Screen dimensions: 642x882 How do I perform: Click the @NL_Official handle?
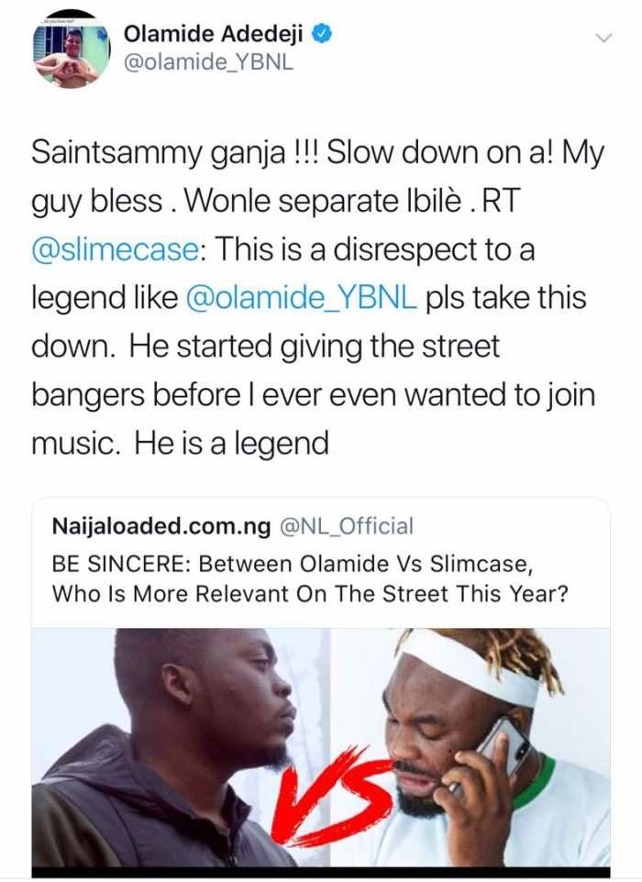(346, 526)
